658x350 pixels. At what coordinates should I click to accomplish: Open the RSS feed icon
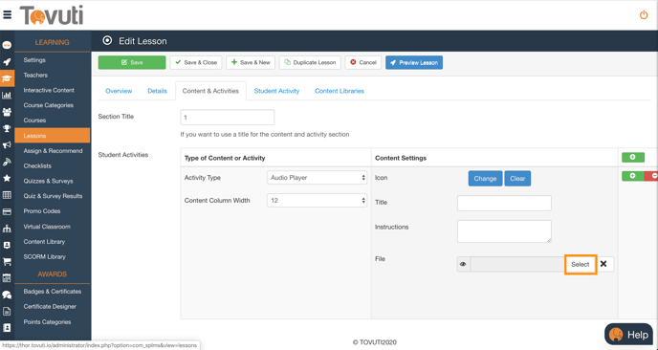click(x=7, y=162)
